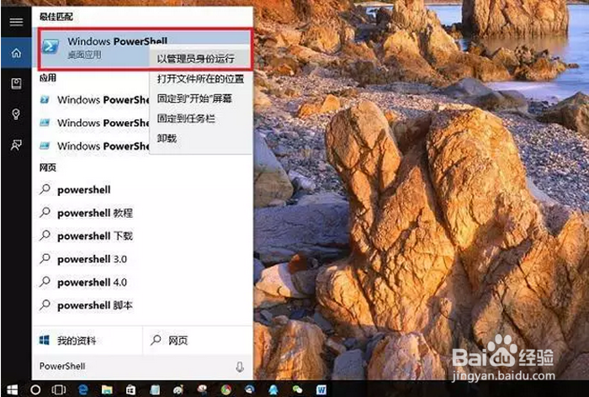Open the QQ penguin taskbar icon
Screen dimensions: 589x397
[273, 390]
